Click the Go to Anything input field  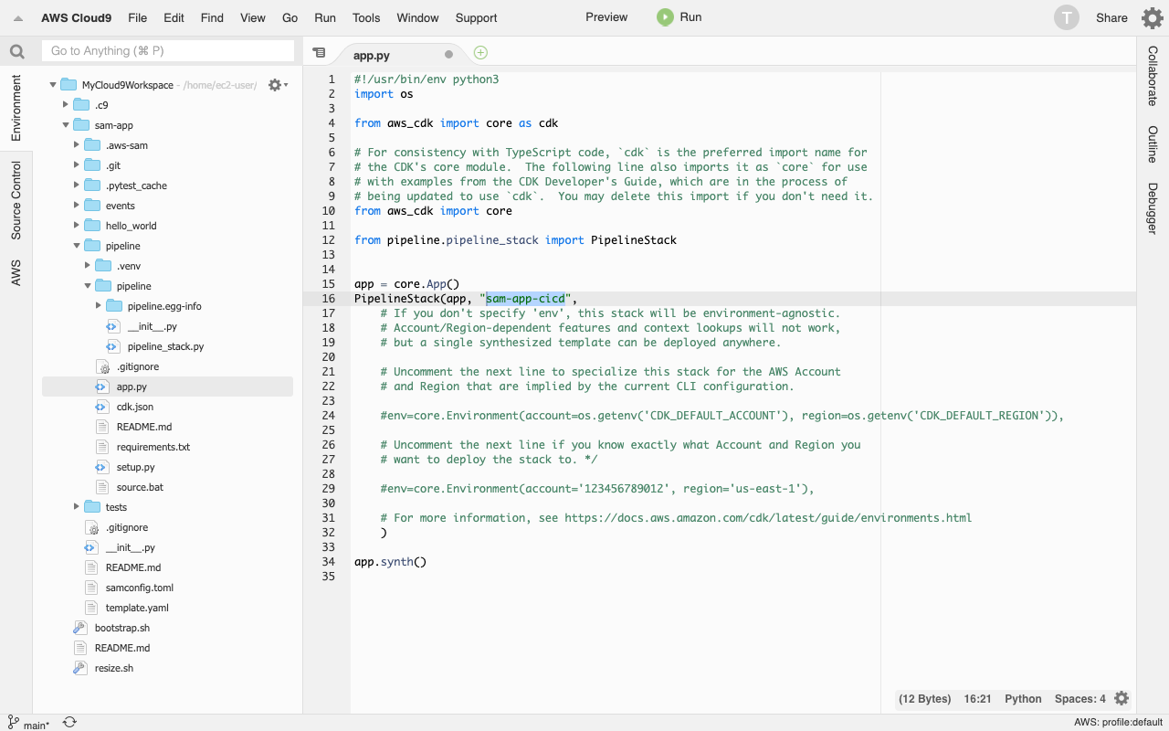(168, 51)
